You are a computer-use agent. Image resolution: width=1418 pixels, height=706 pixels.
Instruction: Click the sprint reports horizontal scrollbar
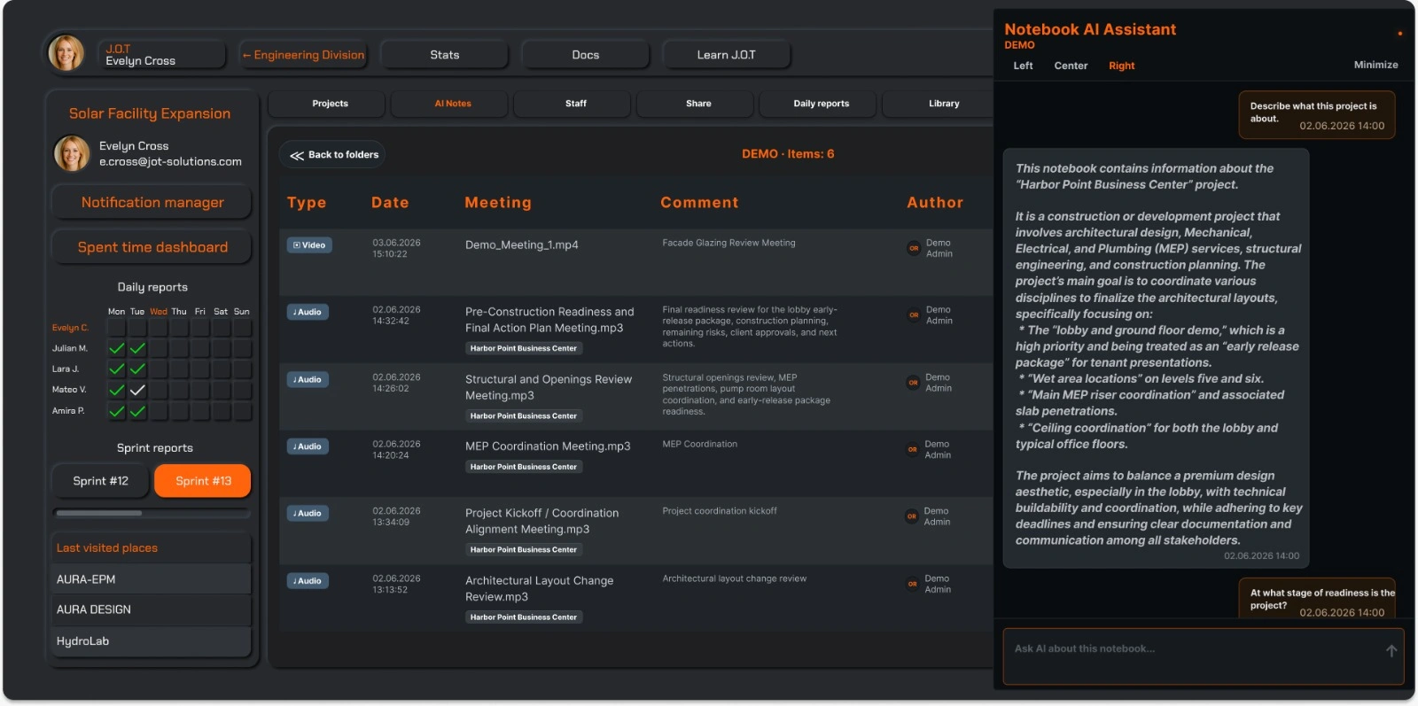(99, 513)
